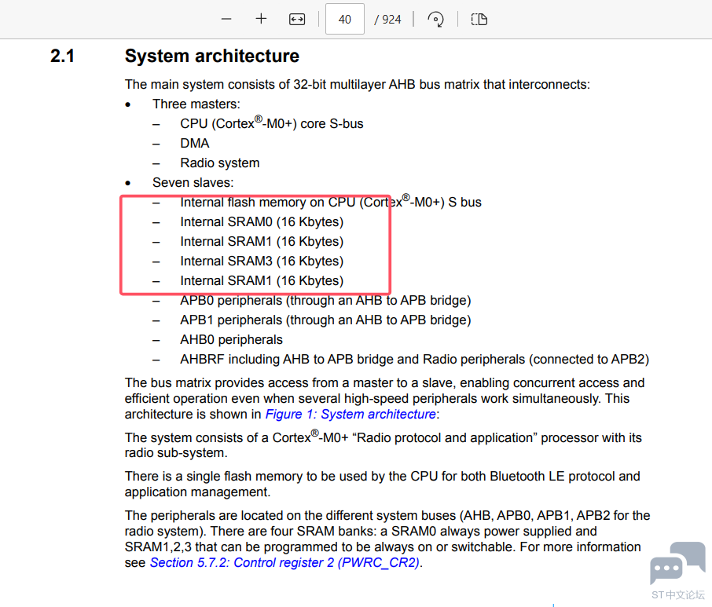Switch page view layout icon
Viewport: 712px width, 607px height.
coord(479,19)
